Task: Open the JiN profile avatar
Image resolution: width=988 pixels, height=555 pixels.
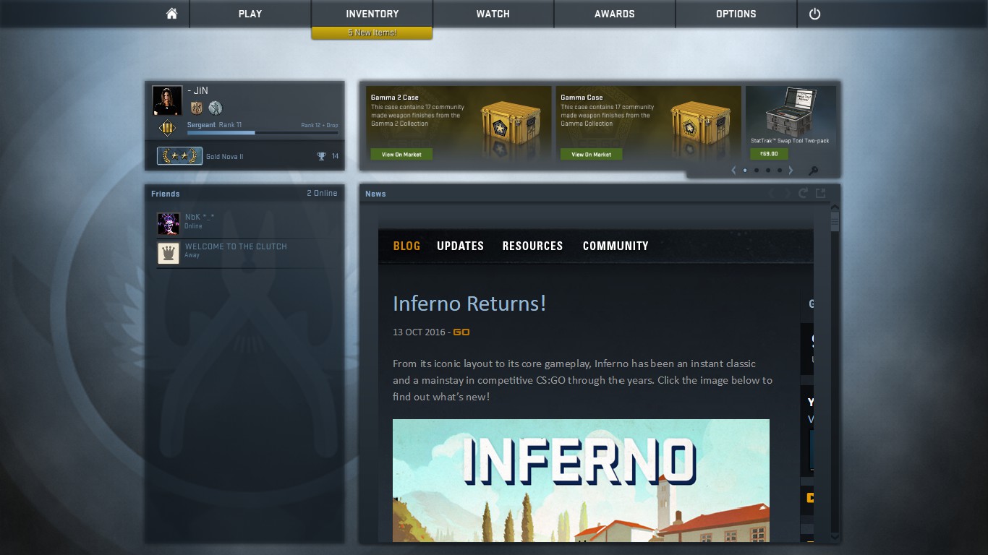Action: coord(167,100)
